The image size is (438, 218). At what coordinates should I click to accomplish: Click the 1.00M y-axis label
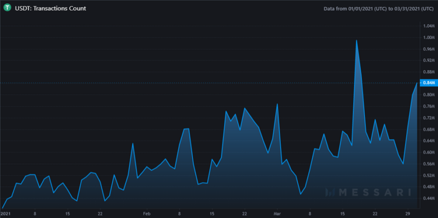coord(429,38)
